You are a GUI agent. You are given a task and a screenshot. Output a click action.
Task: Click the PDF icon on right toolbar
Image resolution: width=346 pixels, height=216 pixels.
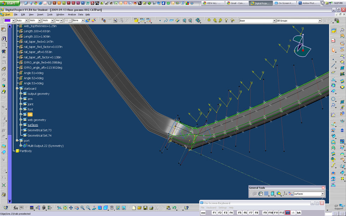point(333,41)
